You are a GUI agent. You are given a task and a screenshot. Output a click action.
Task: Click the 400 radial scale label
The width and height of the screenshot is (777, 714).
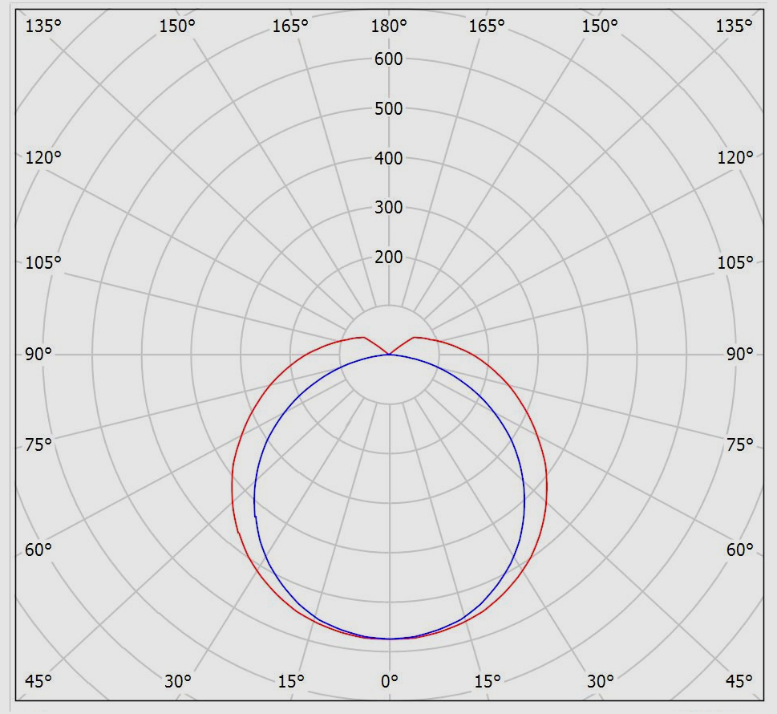[389, 158]
